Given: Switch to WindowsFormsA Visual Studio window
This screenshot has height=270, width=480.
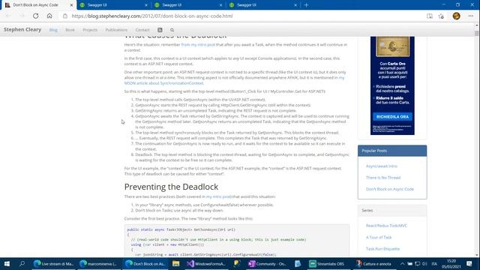Looking at the screenshot, I should pos(206,263).
